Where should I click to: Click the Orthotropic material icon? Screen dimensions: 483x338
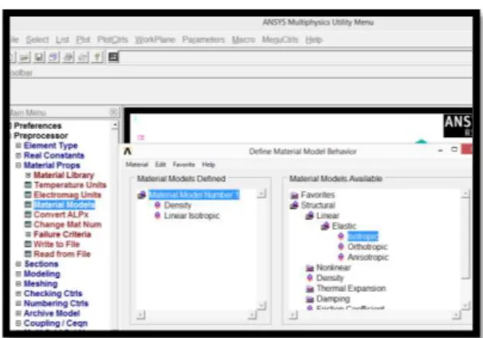tap(341, 247)
